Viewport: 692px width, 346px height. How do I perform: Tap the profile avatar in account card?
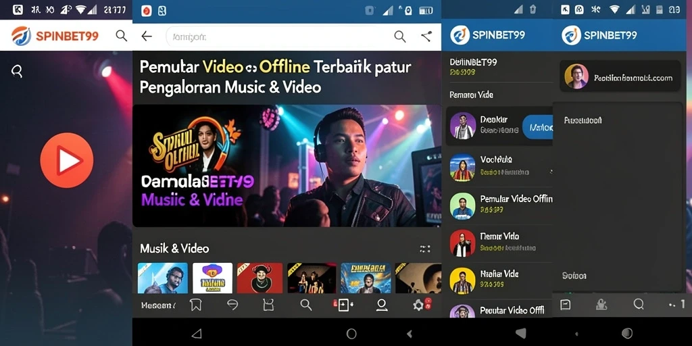[576, 76]
